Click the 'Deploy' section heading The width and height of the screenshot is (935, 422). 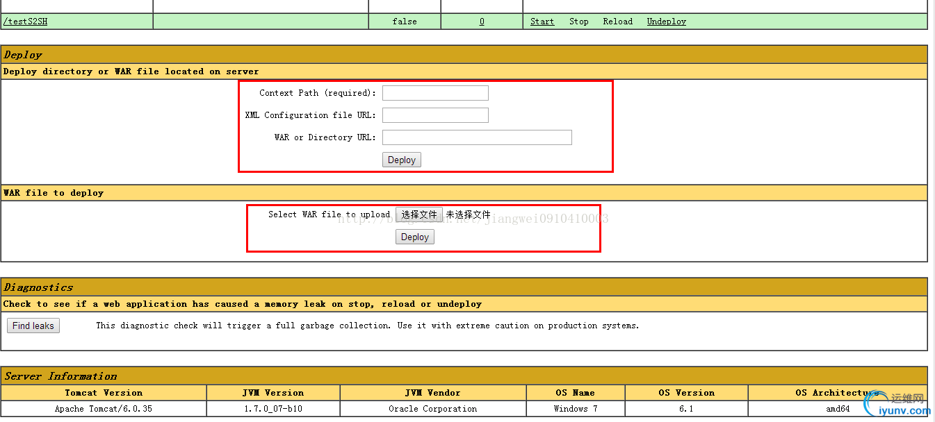tap(23, 55)
